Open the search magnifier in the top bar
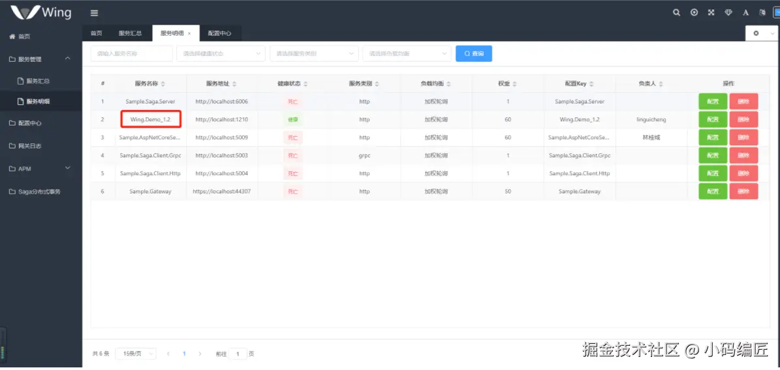The height and width of the screenshot is (370, 780). click(x=676, y=13)
